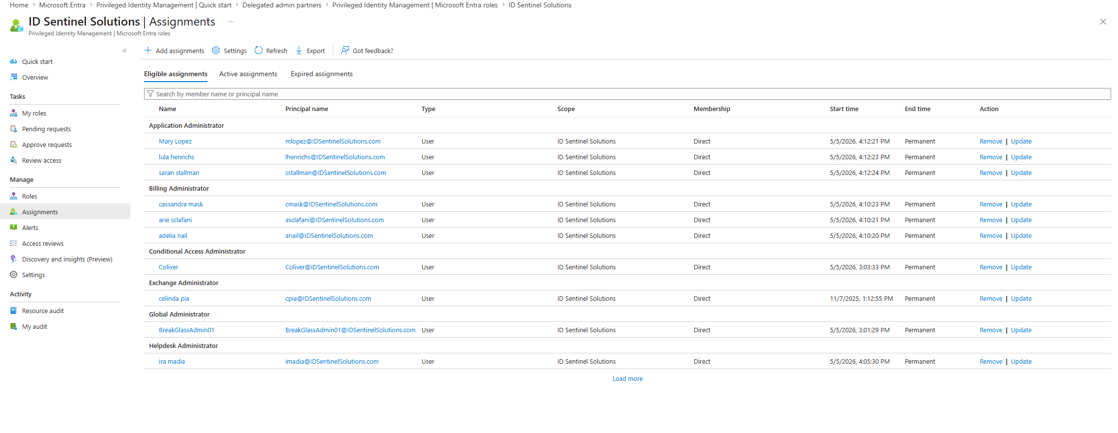
Task: Click the Resource audit icon
Action: coord(14,311)
